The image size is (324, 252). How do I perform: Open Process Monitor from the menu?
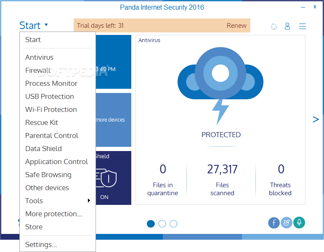pos(58,83)
